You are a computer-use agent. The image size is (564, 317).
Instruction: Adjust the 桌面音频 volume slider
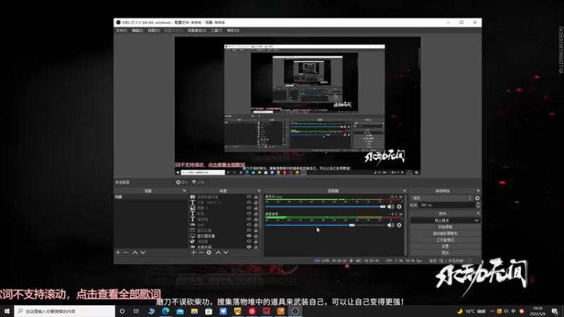tap(326, 225)
